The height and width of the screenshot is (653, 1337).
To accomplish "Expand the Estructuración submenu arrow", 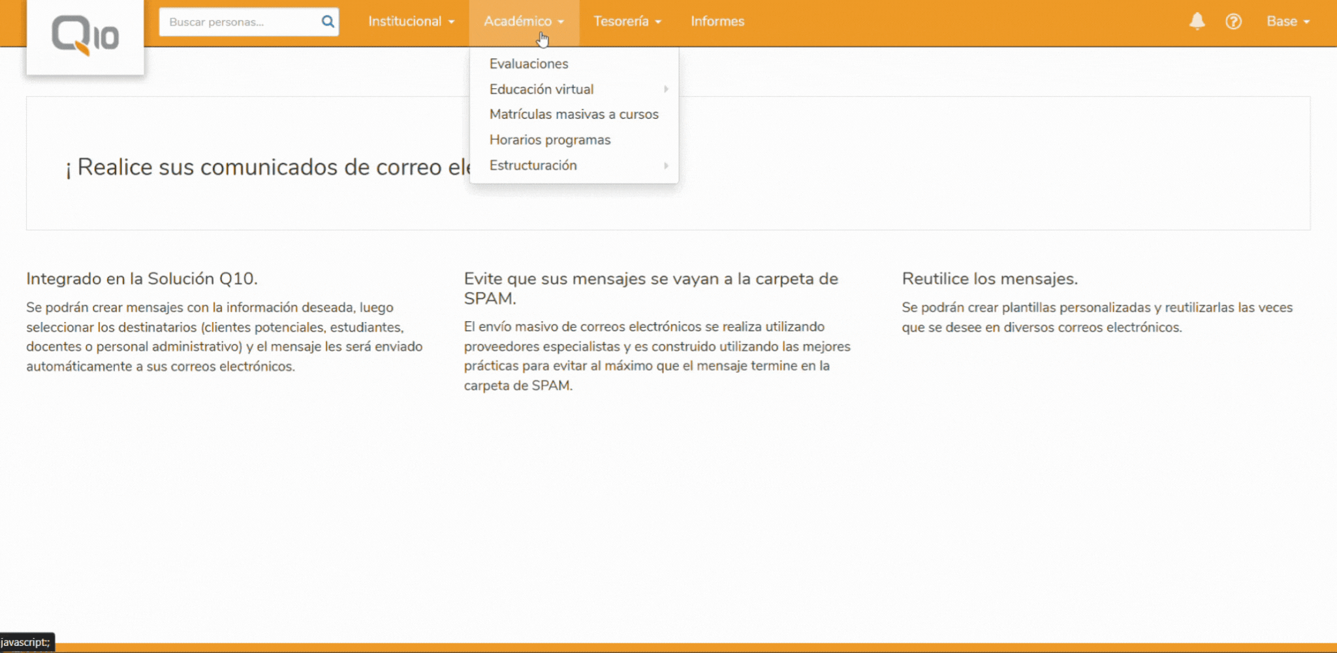I will (666, 166).
